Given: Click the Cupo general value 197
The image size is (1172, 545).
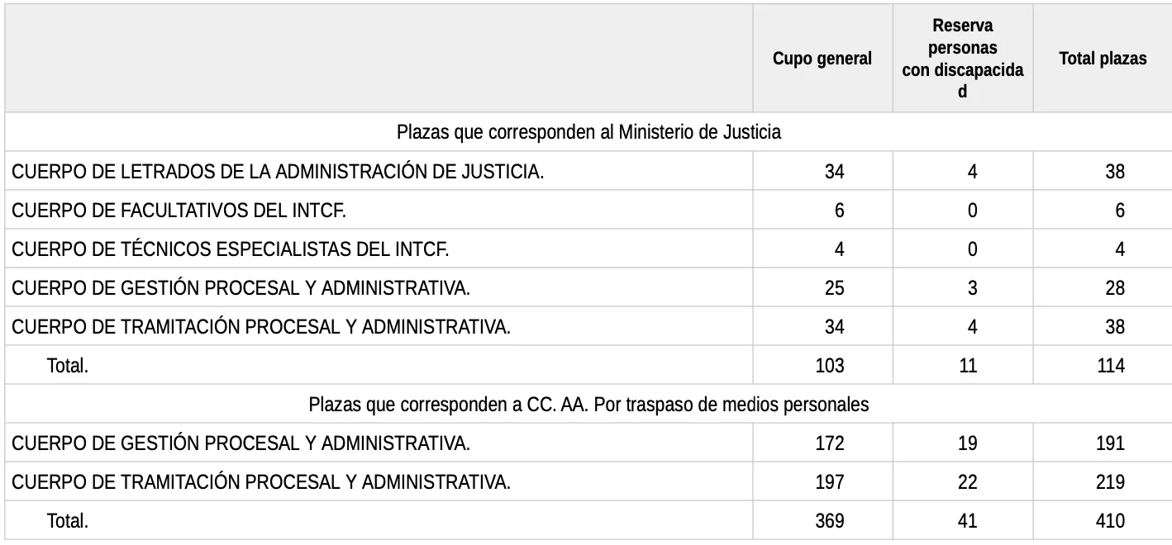Looking at the screenshot, I should [830, 482].
